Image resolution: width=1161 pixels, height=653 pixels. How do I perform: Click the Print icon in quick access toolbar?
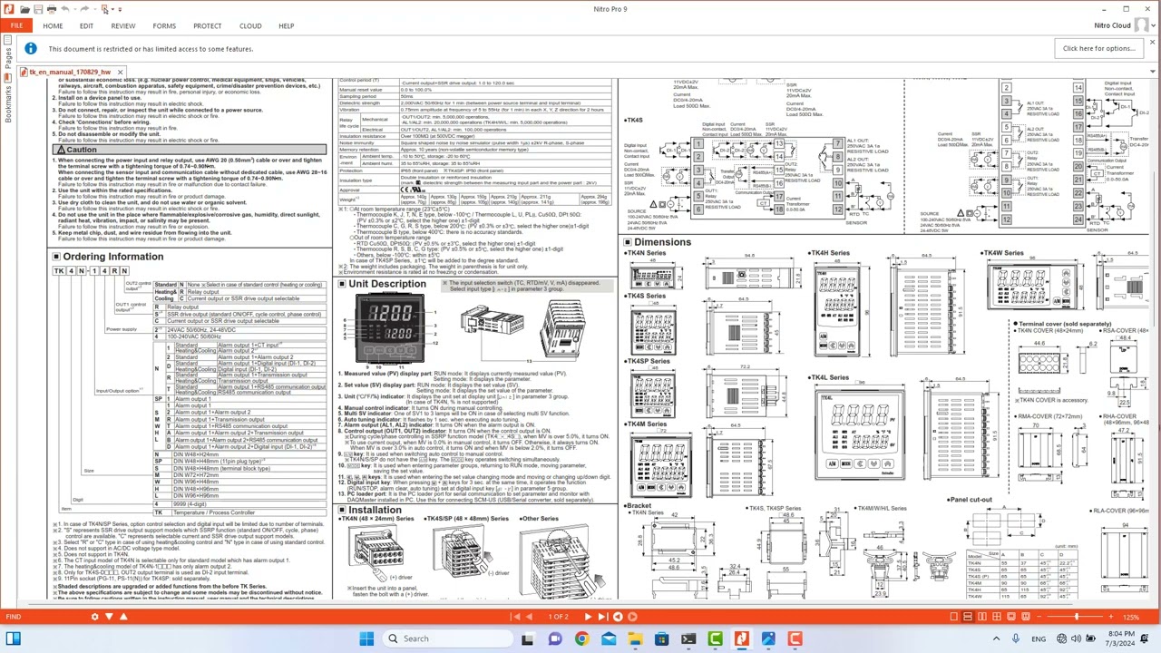(x=52, y=9)
